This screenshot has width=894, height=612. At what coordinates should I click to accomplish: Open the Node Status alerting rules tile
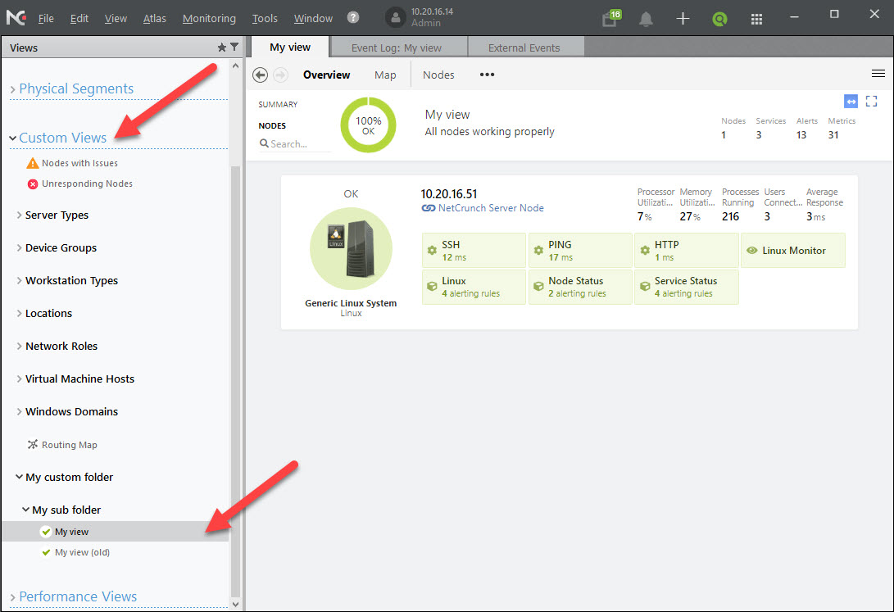click(x=580, y=287)
